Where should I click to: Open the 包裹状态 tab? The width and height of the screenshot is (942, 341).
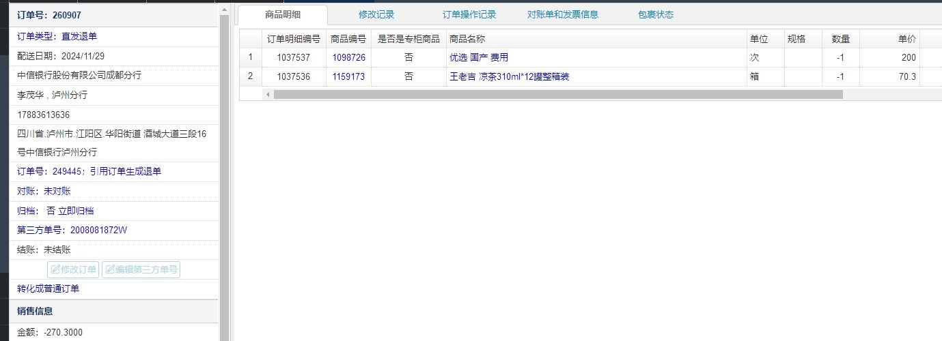pyautogui.click(x=656, y=14)
